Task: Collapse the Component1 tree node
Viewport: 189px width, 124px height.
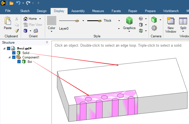Action: [x=10, y=57]
